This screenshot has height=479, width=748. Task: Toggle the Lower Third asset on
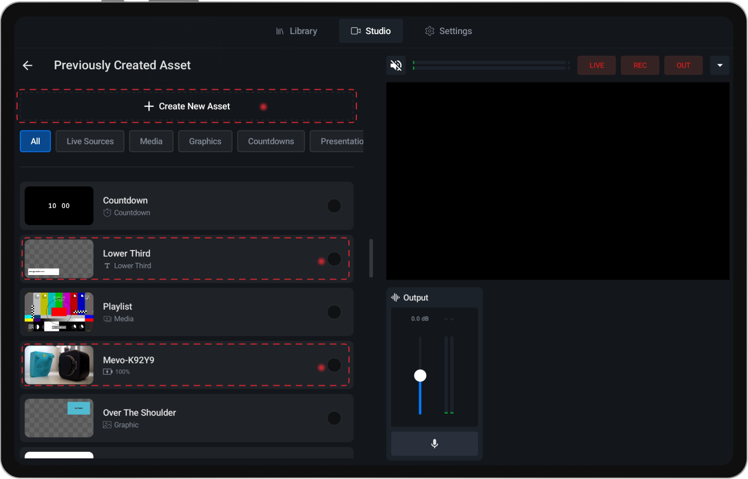[x=334, y=259]
